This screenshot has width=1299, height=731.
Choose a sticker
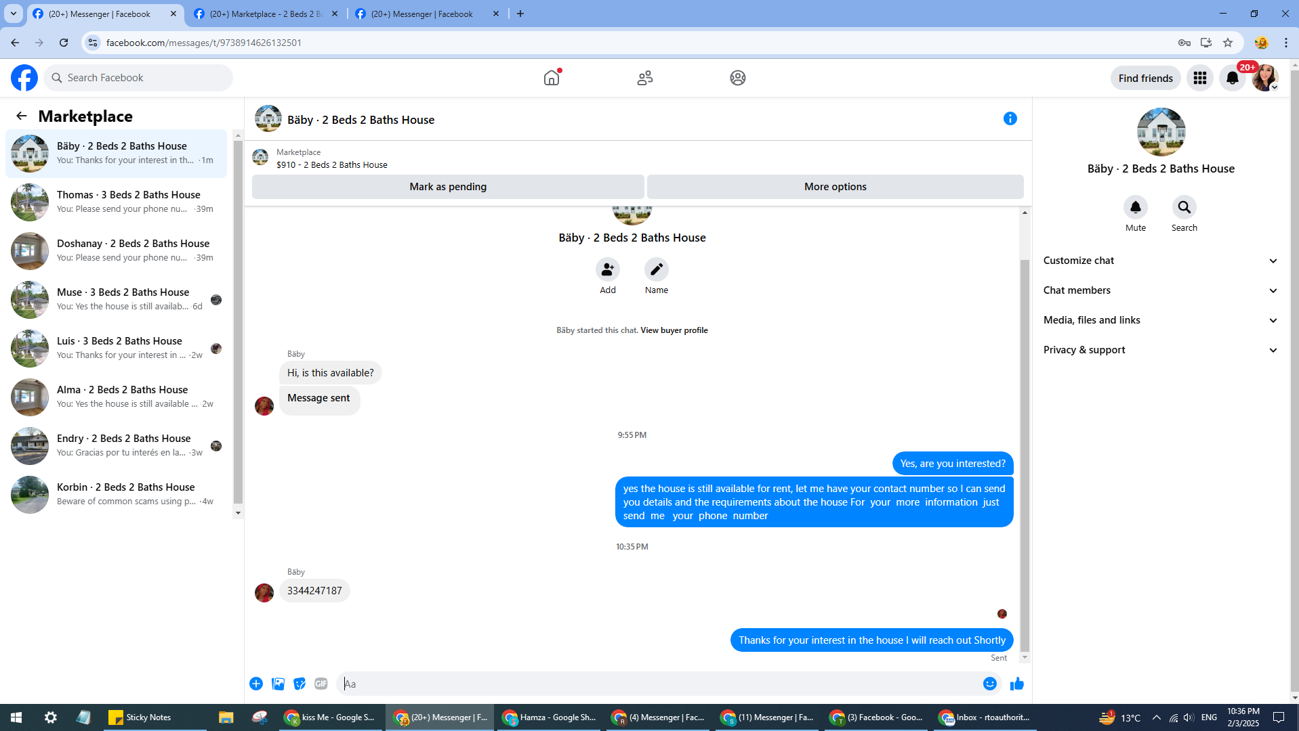(x=300, y=684)
